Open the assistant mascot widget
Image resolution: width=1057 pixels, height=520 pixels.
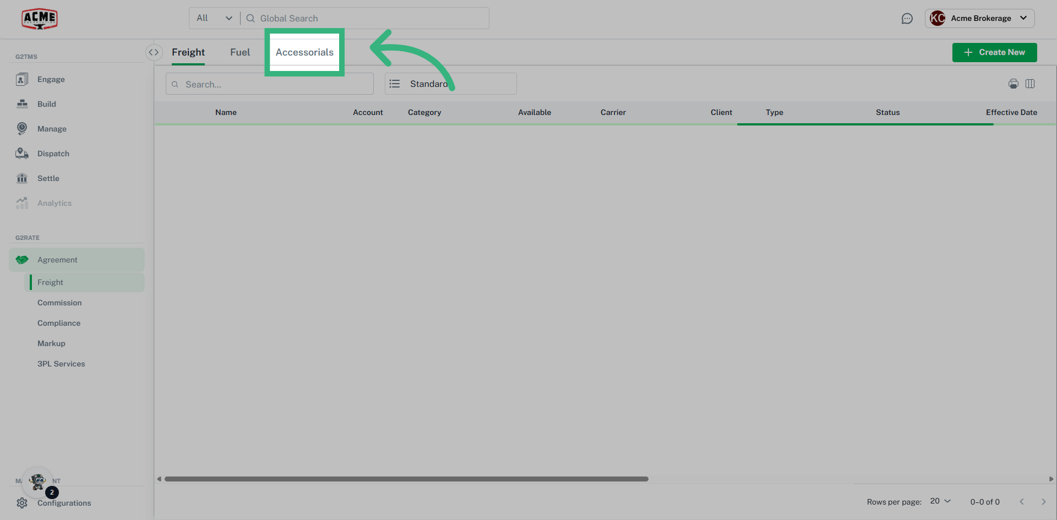coord(38,482)
